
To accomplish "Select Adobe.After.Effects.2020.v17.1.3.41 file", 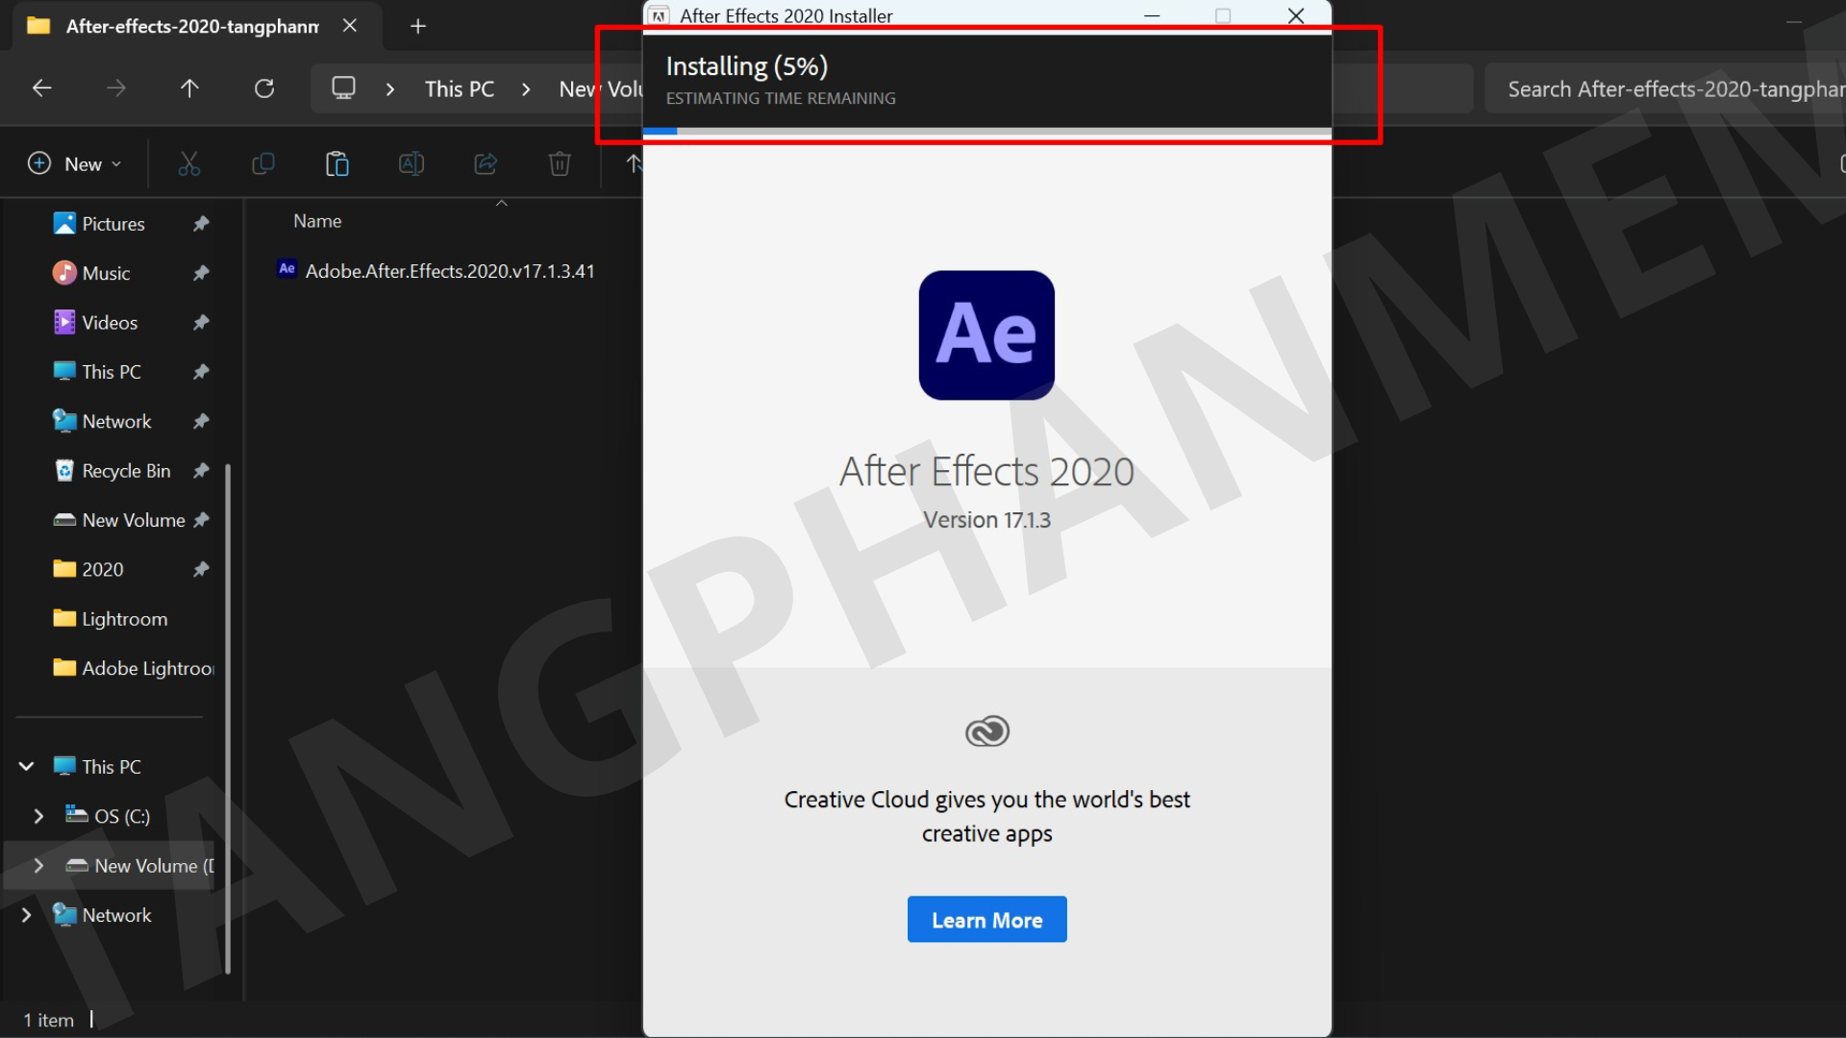I will pos(450,271).
